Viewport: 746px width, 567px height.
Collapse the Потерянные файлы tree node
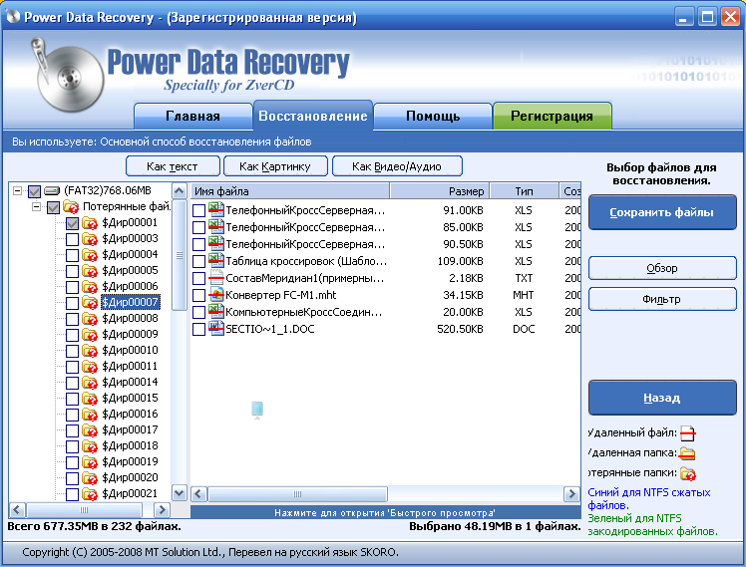(x=36, y=206)
